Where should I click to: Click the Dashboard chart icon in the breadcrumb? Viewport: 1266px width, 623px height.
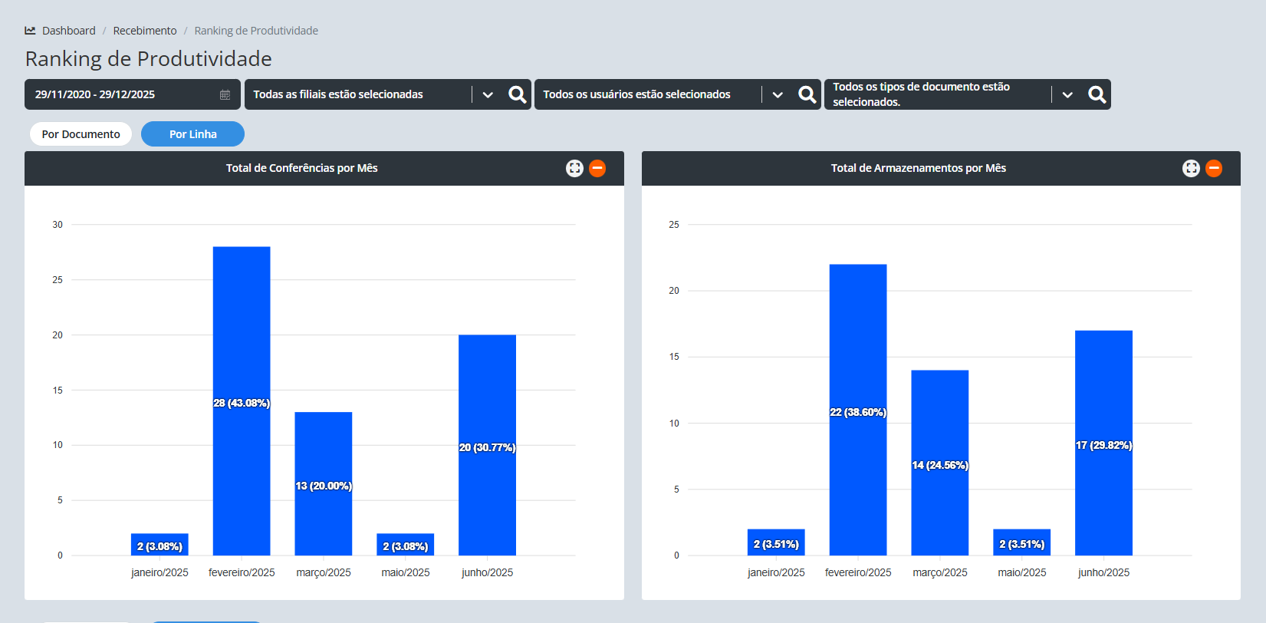[31, 31]
